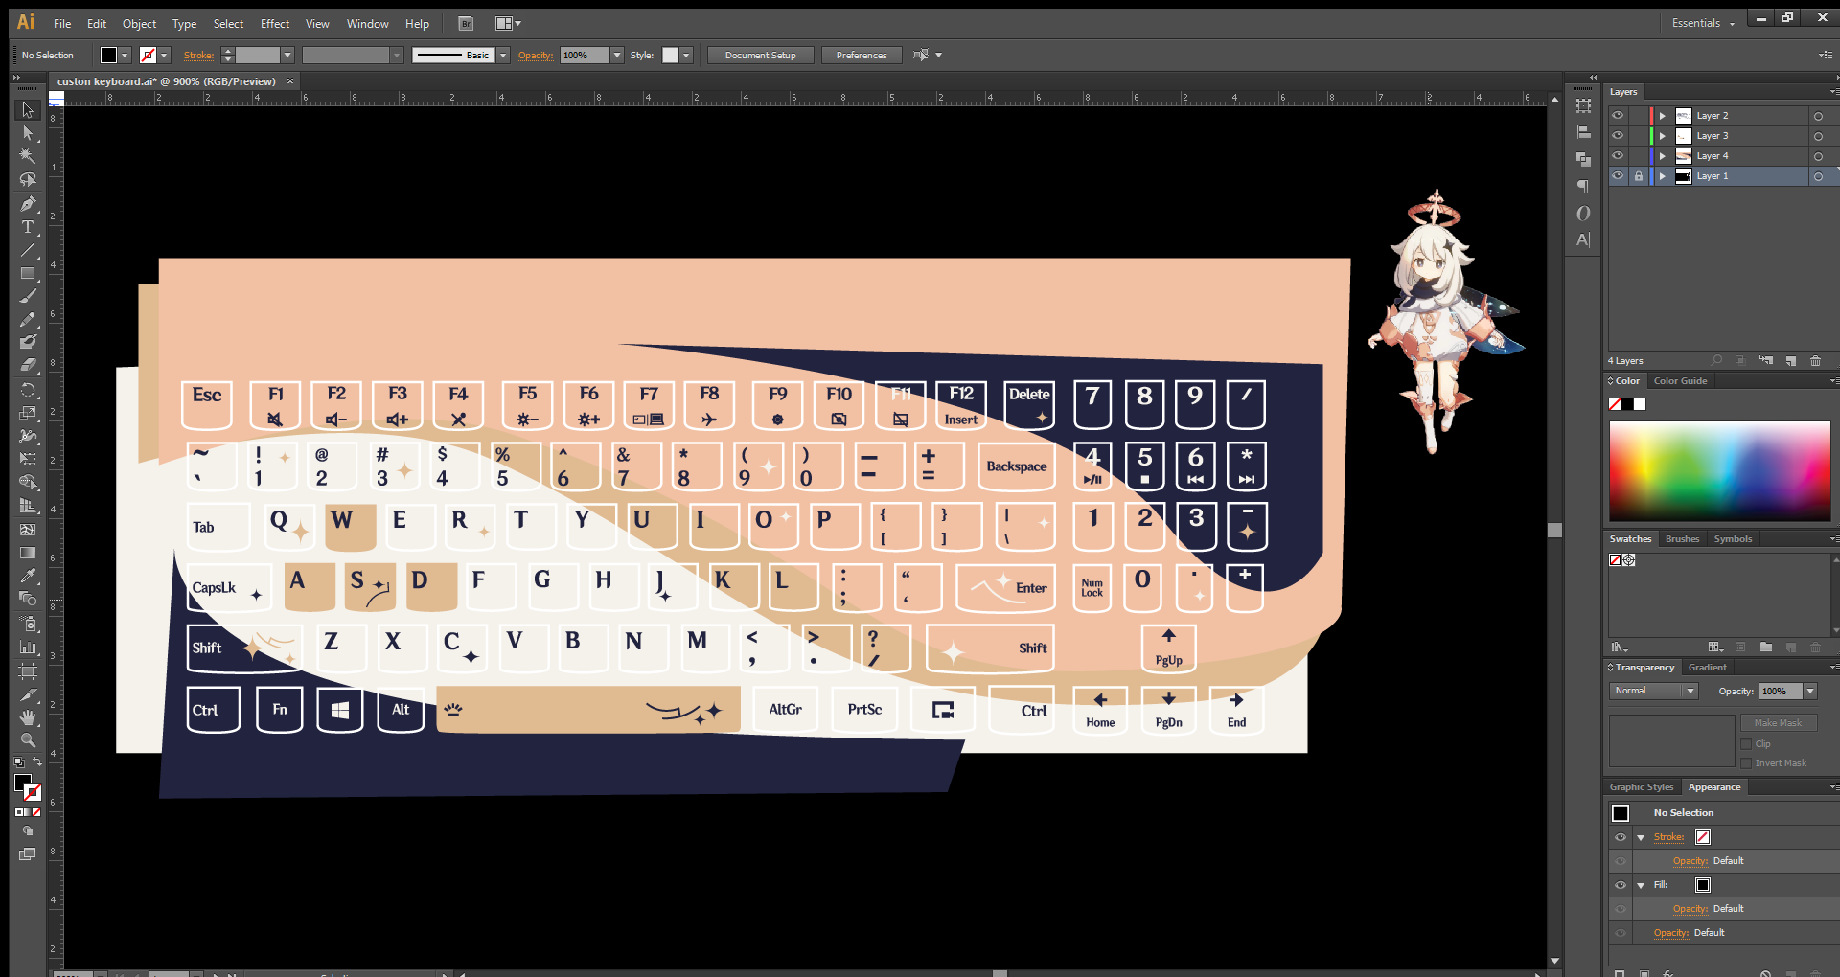Select the Eyedropper tool
The image size is (1840, 977).
[28, 576]
